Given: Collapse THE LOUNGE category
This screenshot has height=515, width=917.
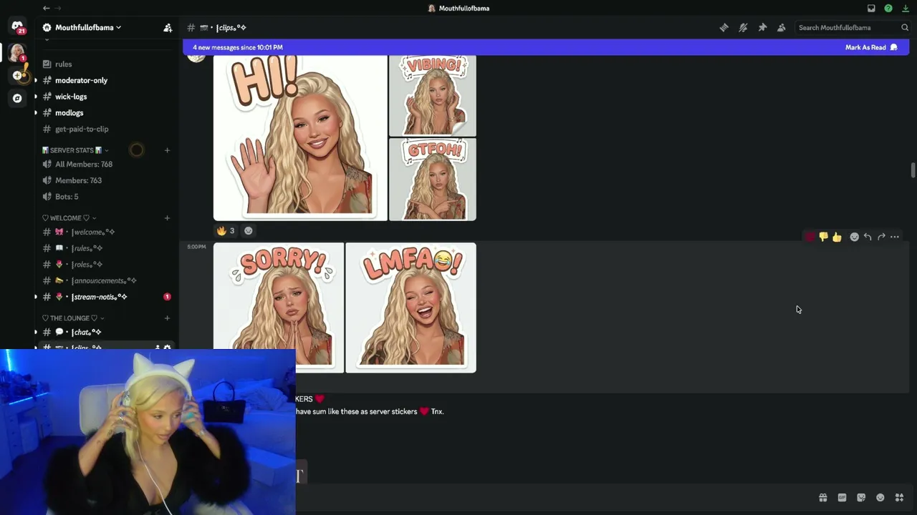Looking at the screenshot, I should pyautogui.click(x=73, y=318).
